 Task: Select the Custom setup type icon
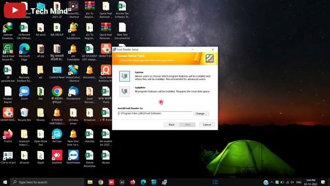click(x=124, y=76)
